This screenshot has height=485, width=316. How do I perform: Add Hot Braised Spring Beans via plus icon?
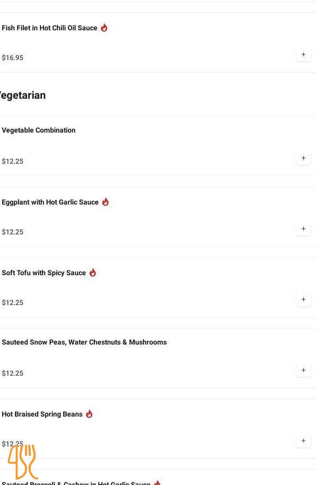(303, 441)
